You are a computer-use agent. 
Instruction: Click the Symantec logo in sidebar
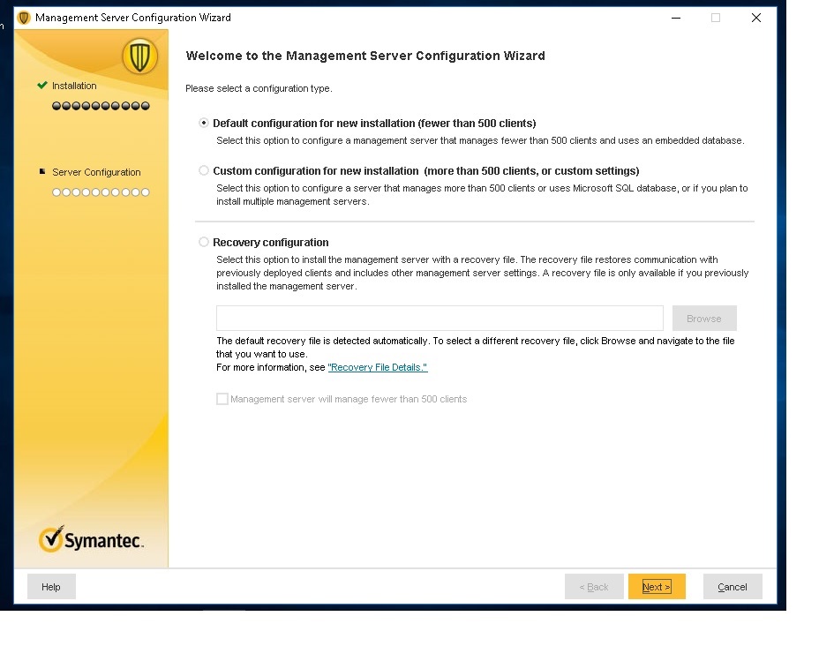tap(91, 539)
